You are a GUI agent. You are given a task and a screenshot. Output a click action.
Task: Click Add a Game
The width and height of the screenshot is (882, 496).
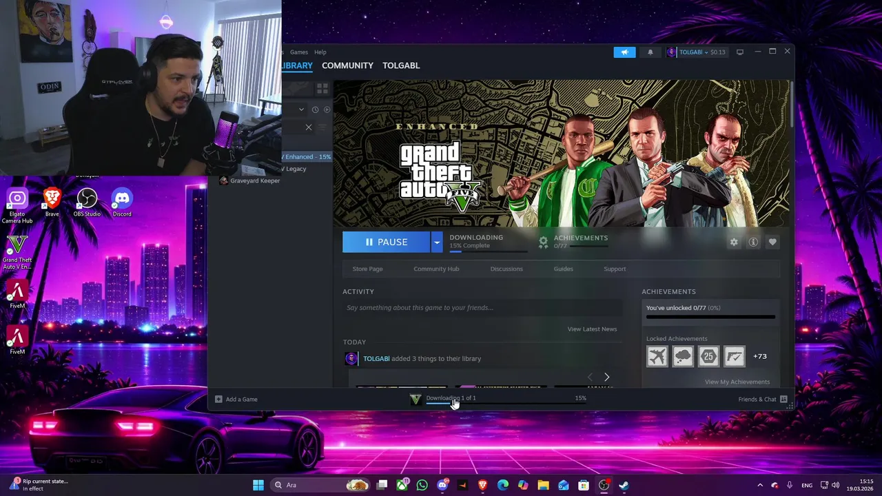pyautogui.click(x=241, y=400)
